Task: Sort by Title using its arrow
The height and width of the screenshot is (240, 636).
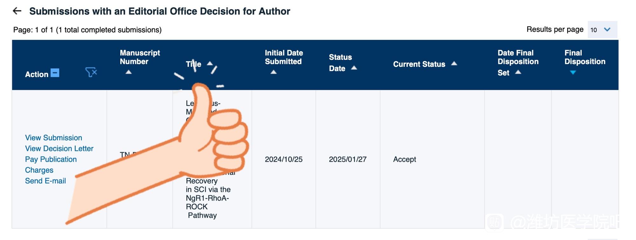Action: pyautogui.click(x=210, y=63)
